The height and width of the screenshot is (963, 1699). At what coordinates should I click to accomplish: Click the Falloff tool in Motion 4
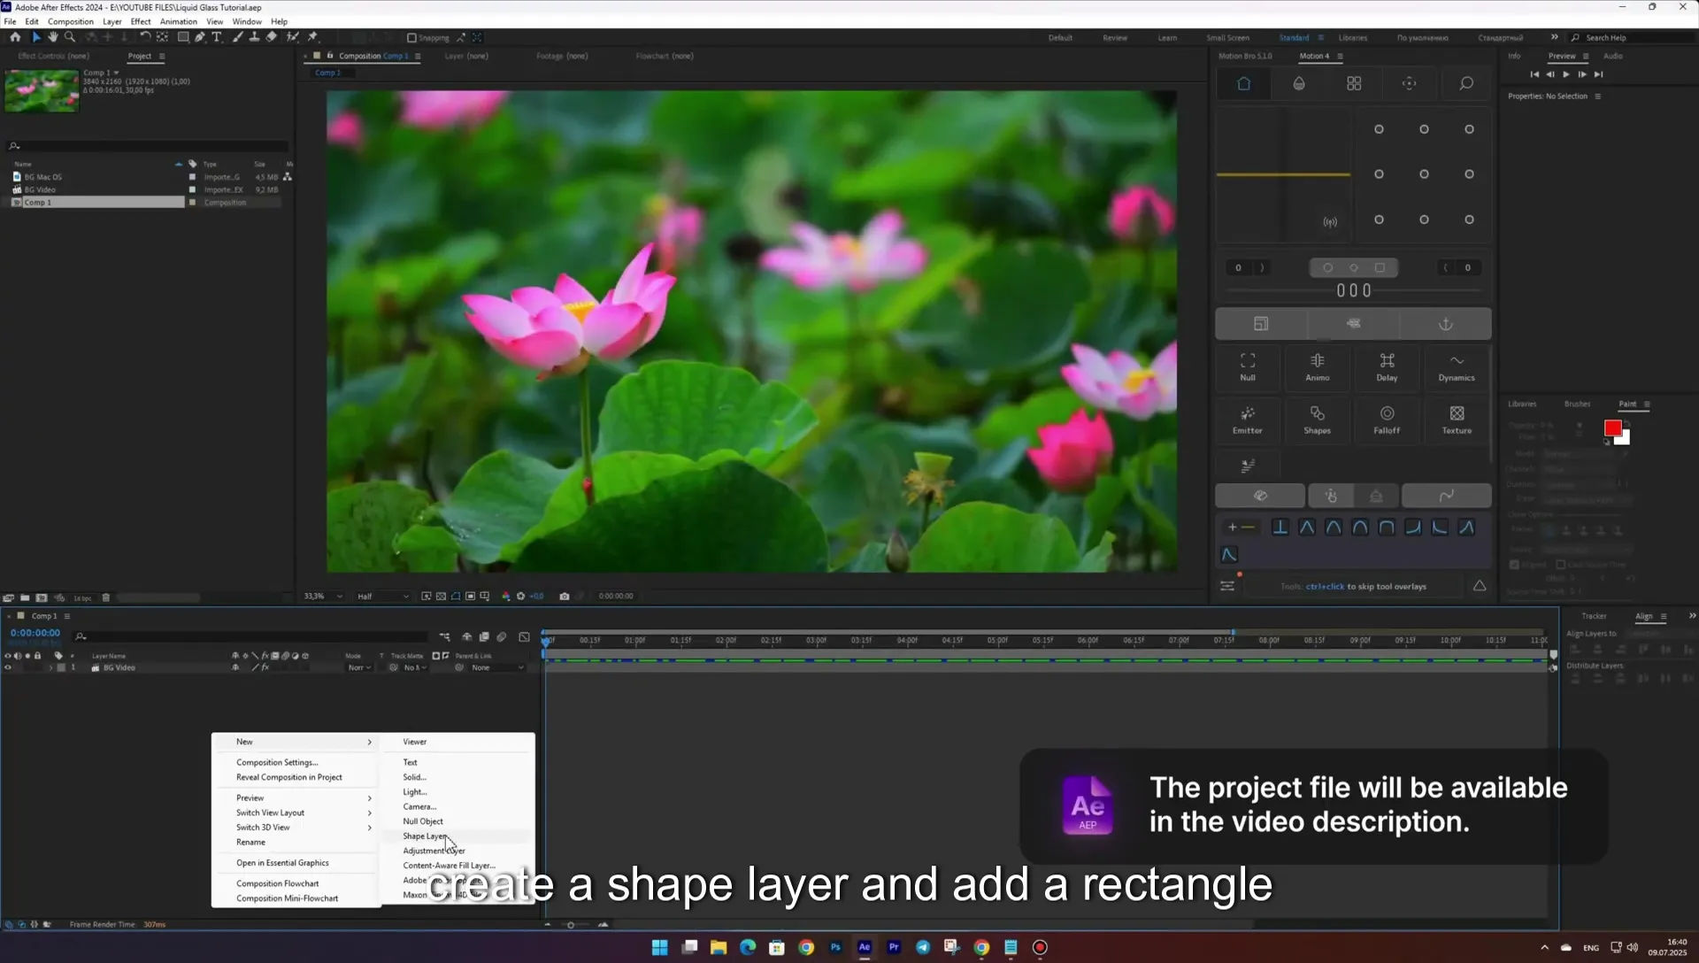(x=1387, y=420)
